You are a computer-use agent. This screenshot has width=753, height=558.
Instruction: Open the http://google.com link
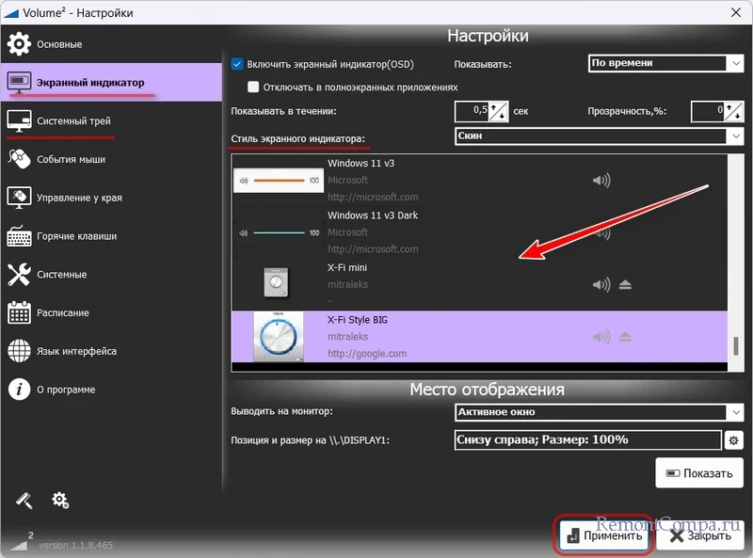click(367, 354)
